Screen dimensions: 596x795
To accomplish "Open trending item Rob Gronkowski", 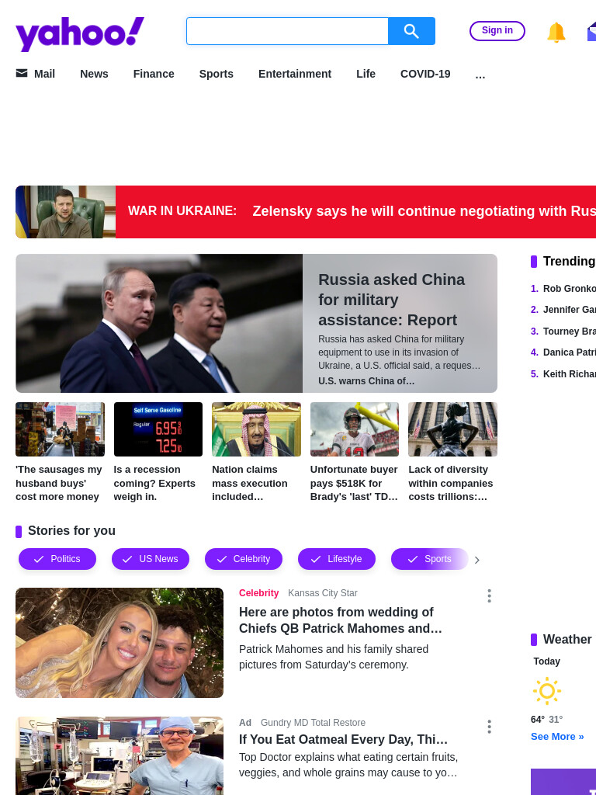I will coord(569,289).
